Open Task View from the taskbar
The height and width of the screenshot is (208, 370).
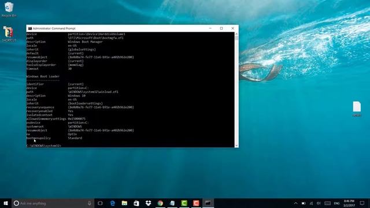coord(100,203)
